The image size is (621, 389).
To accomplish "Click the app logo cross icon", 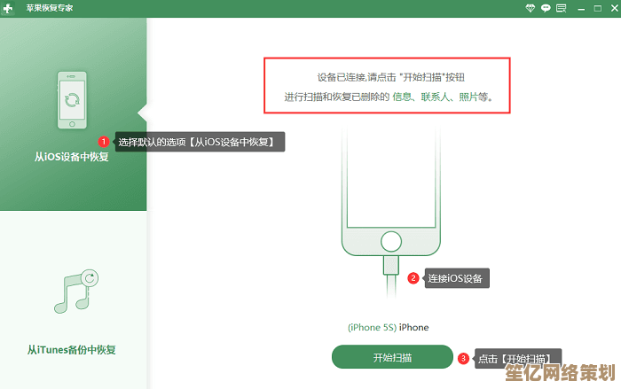I will click(x=8, y=8).
